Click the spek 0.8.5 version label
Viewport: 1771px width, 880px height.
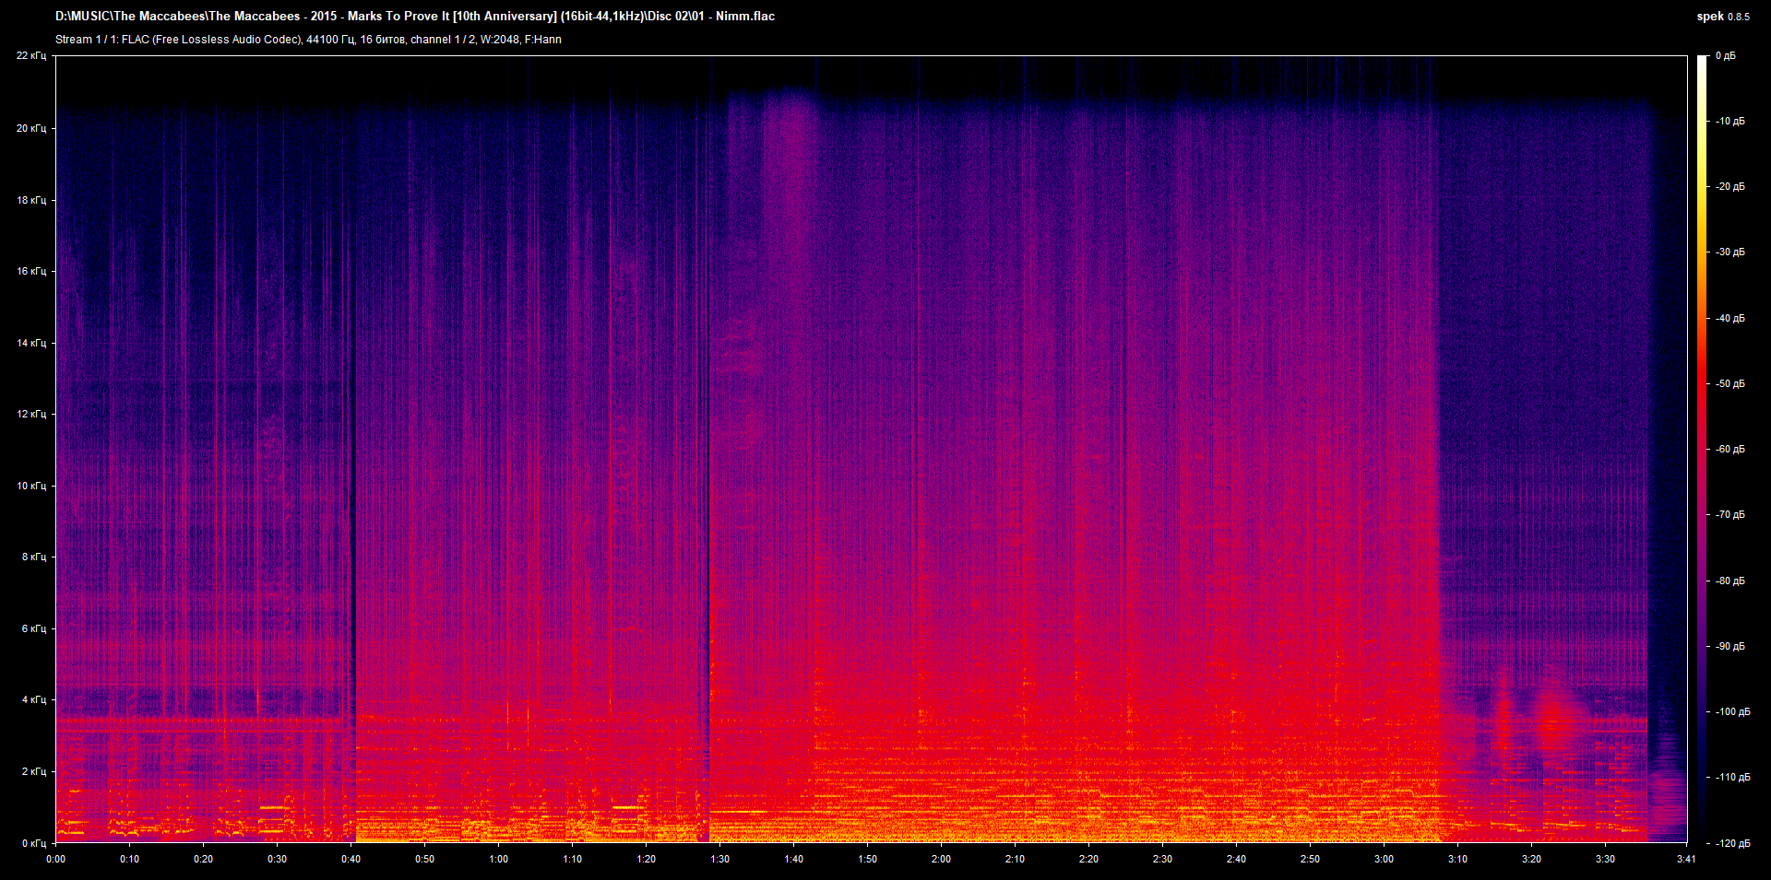pyautogui.click(x=1722, y=17)
